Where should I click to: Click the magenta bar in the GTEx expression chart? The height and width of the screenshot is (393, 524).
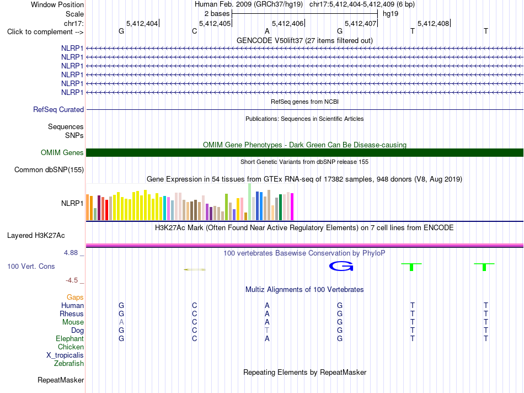292,206
